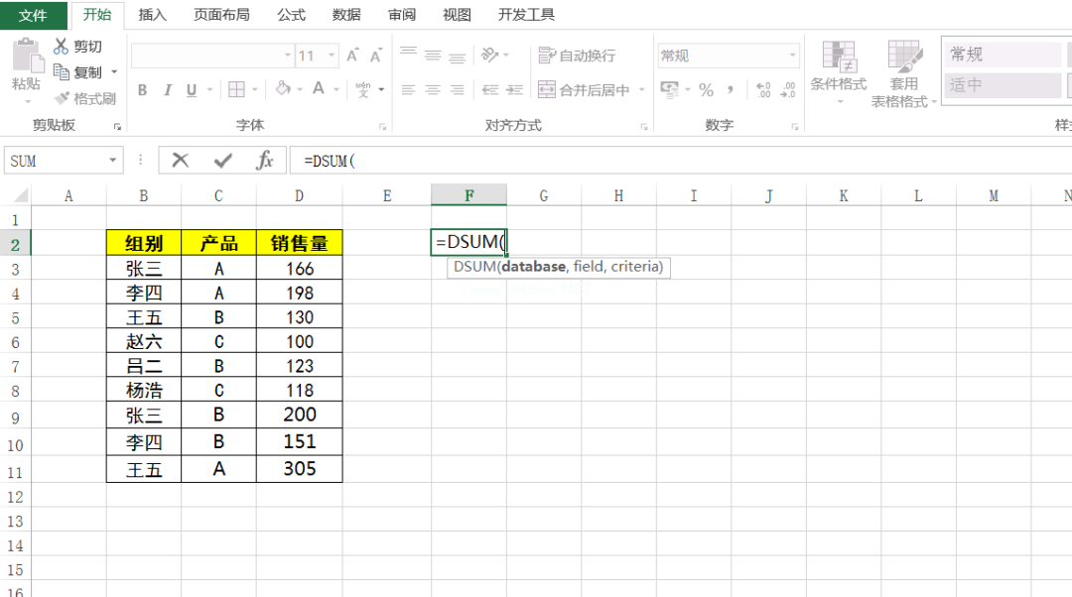The height and width of the screenshot is (597, 1072).
Task: Toggle bold formatting
Action: click(142, 90)
